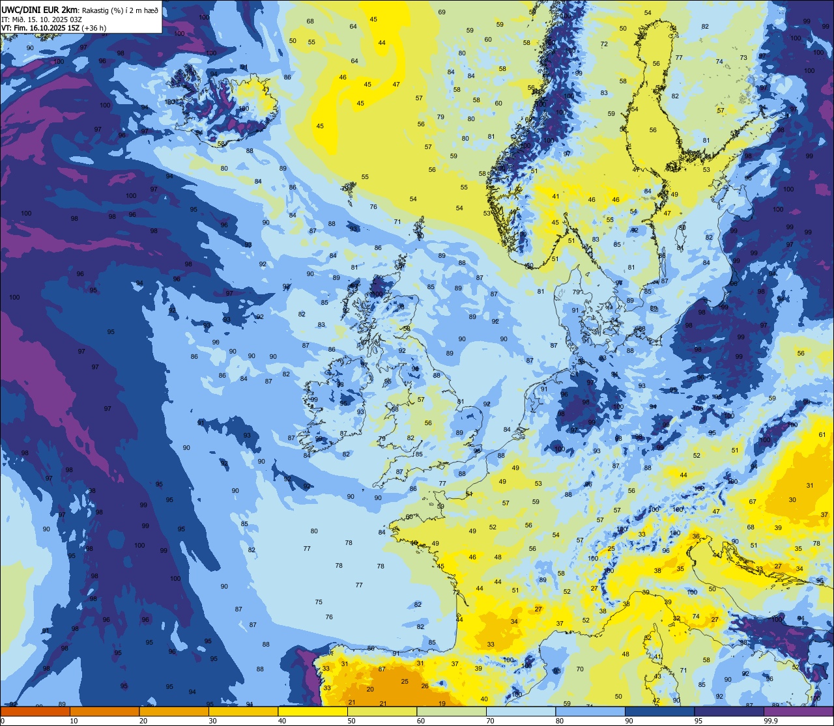This screenshot has width=834, height=726.
Task: Click the 20–30 amber legend swatch
Action: pyautogui.click(x=174, y=711)
